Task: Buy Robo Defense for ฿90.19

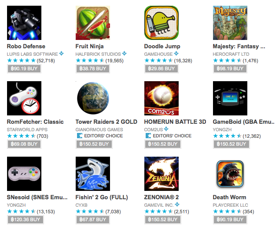Action: [x=24, y=68]
